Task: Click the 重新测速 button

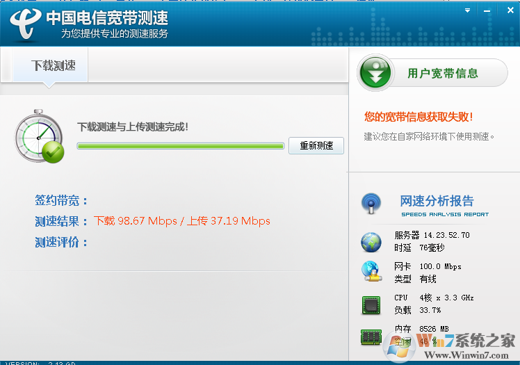Action: 316,145
